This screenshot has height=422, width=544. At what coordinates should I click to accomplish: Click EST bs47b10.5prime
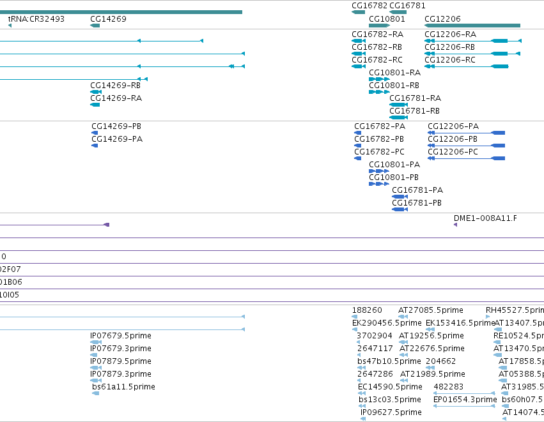[x=389, y=361]
